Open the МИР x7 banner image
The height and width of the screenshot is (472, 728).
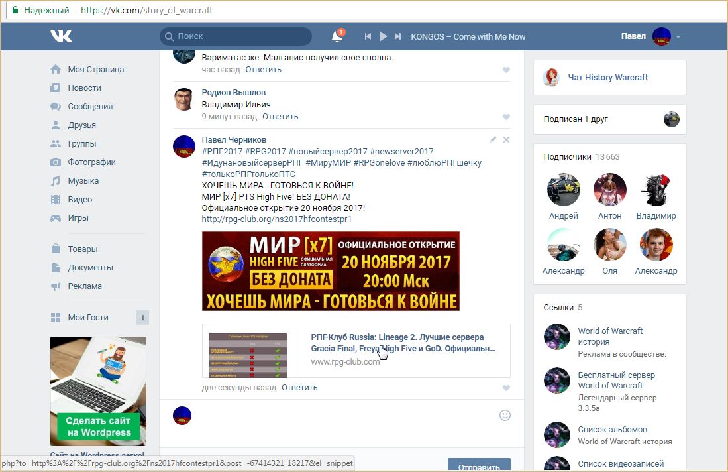coord(331,271)
